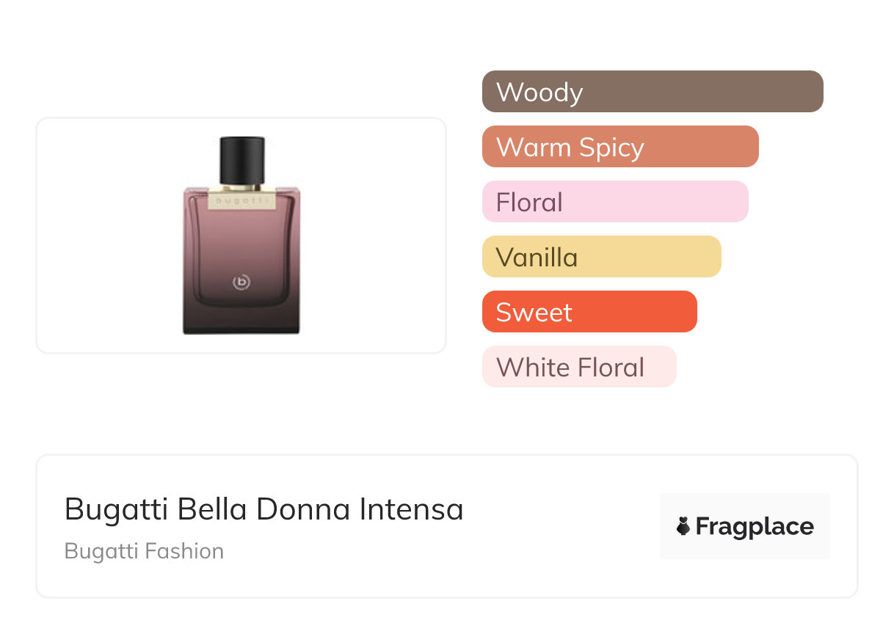Click the word Intensa in the fragrance title
Viewport: 894px width, 634px height.
point(411,509)
